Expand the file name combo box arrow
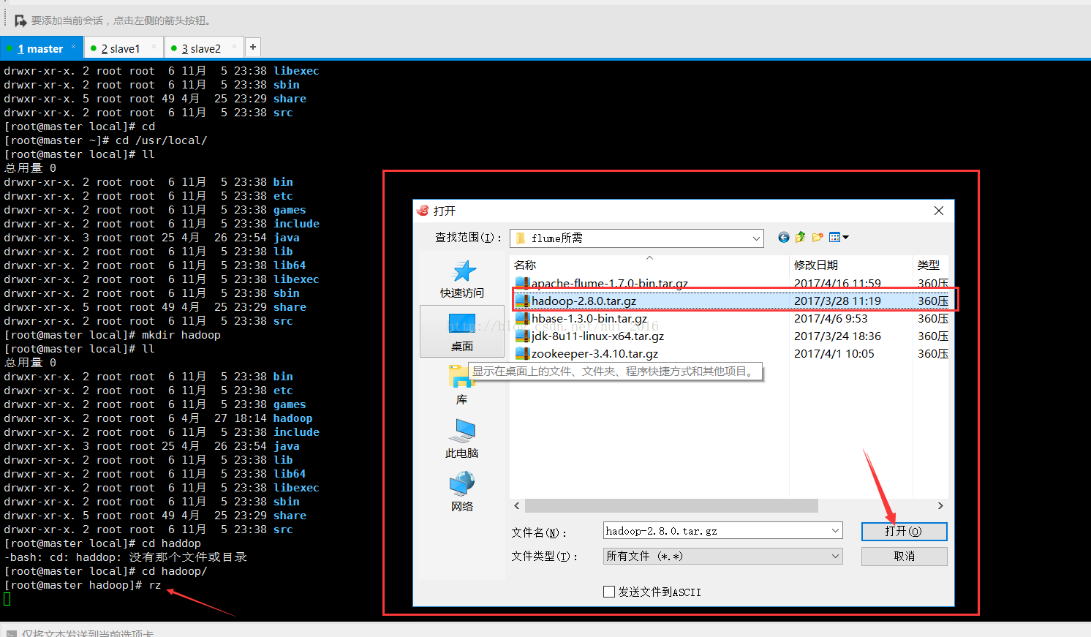Image resolution: width=1091 pixels, height=637 pixels. [x=835, y=531]
